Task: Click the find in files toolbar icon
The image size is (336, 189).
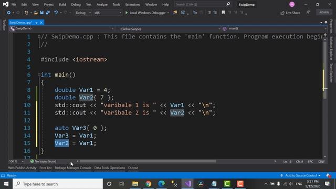Action: click(175, 13)
